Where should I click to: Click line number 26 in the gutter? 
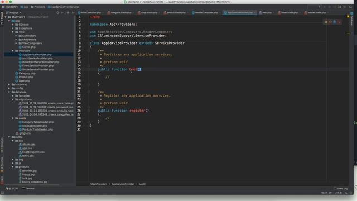point(79,111)
